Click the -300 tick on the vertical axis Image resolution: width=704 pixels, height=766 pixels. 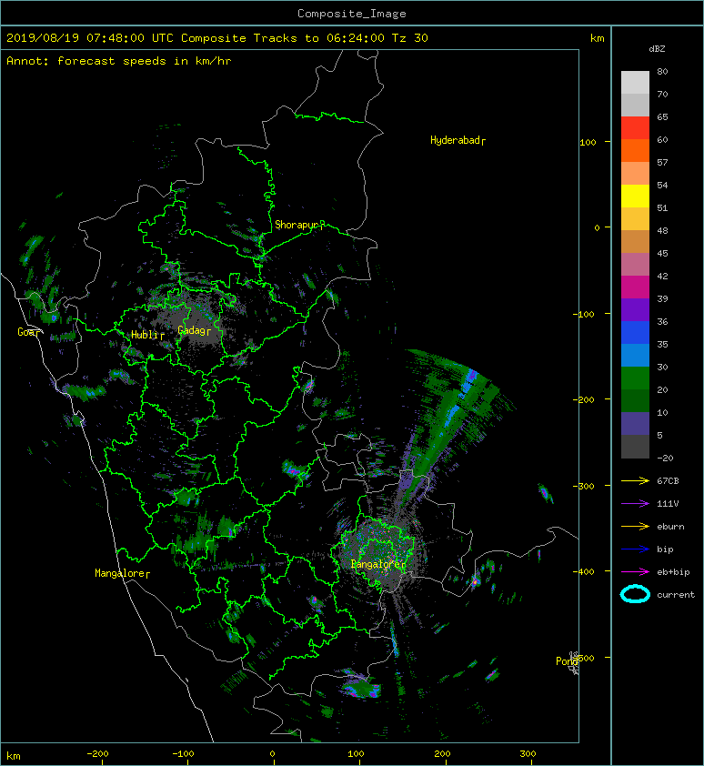[583, 486]
